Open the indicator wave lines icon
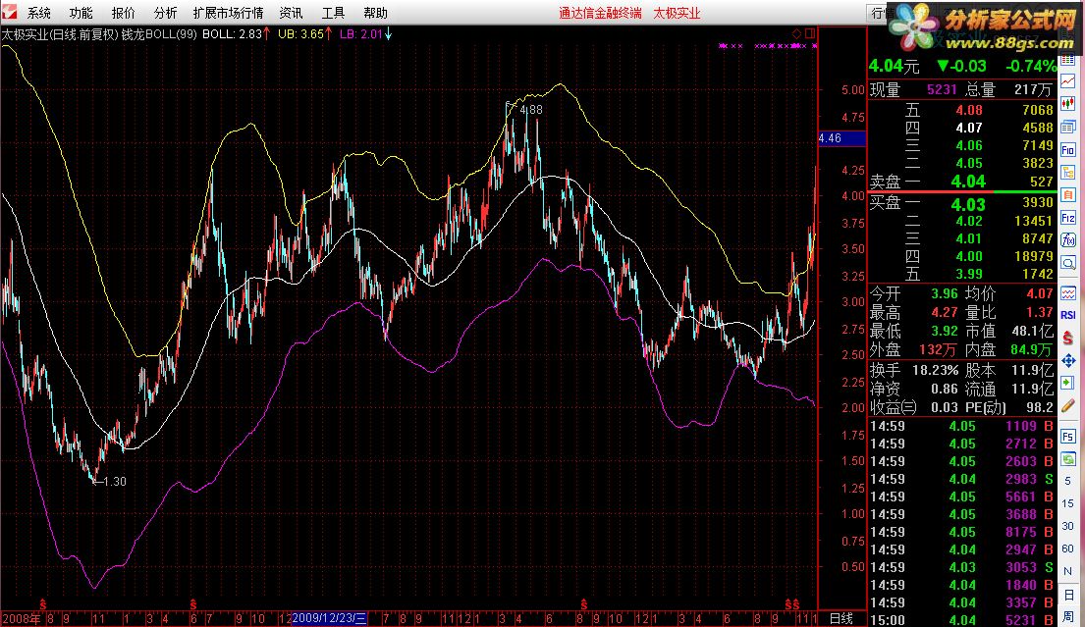This screenshot has width=1085, height=627. tap(1067, 293)
